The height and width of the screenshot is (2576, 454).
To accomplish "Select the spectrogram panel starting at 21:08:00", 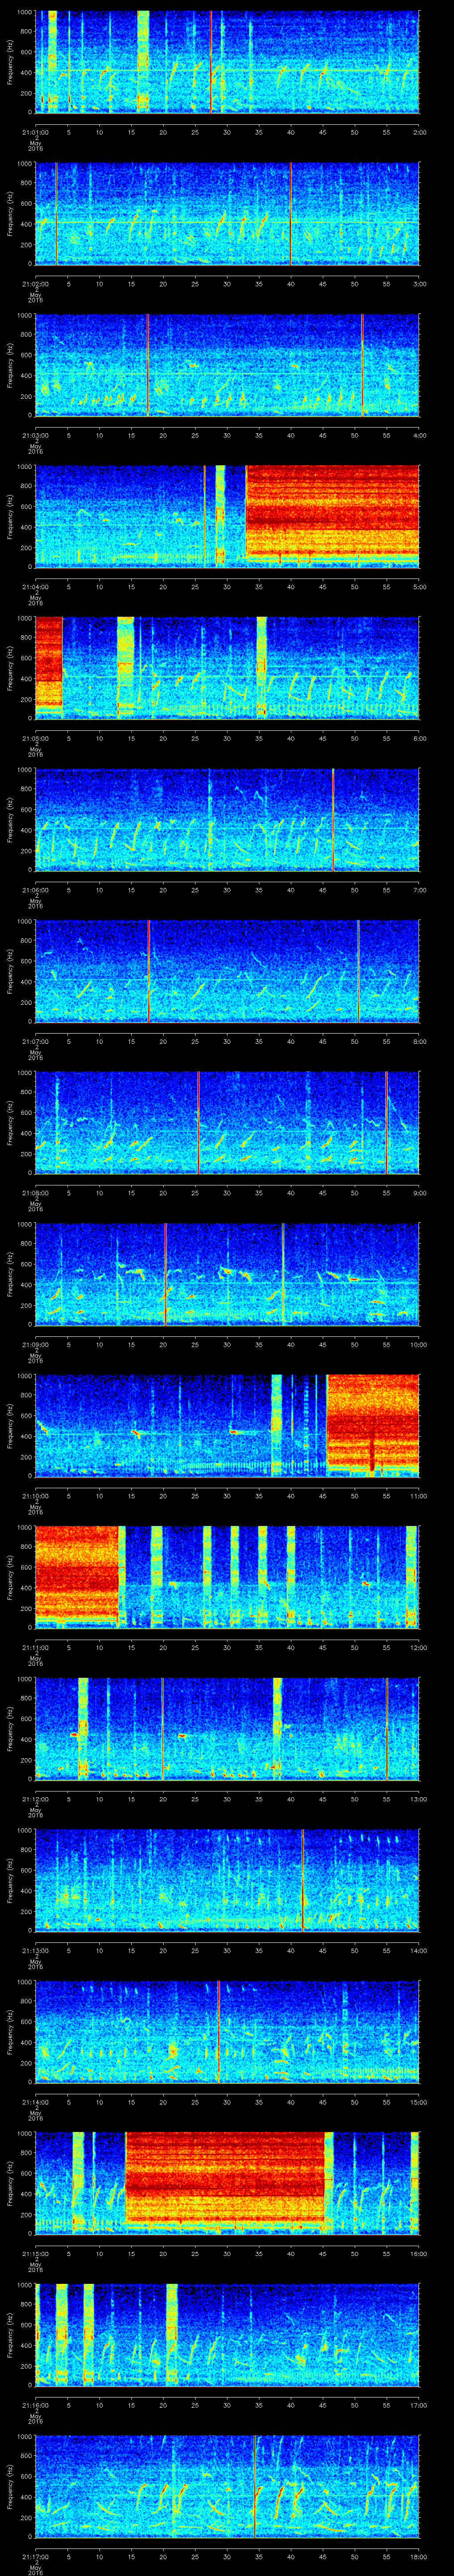I will [227, 1122].
